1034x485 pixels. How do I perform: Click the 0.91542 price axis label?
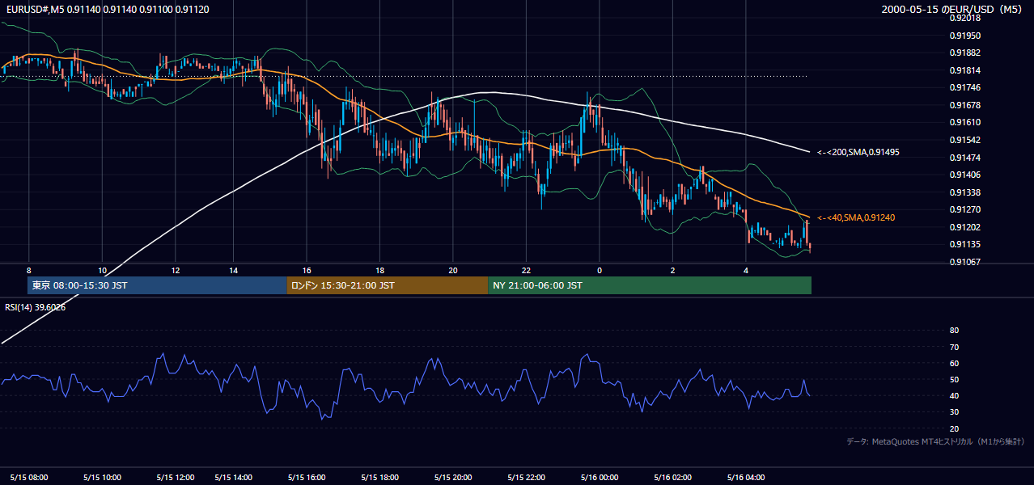click(x=966, y=140)
